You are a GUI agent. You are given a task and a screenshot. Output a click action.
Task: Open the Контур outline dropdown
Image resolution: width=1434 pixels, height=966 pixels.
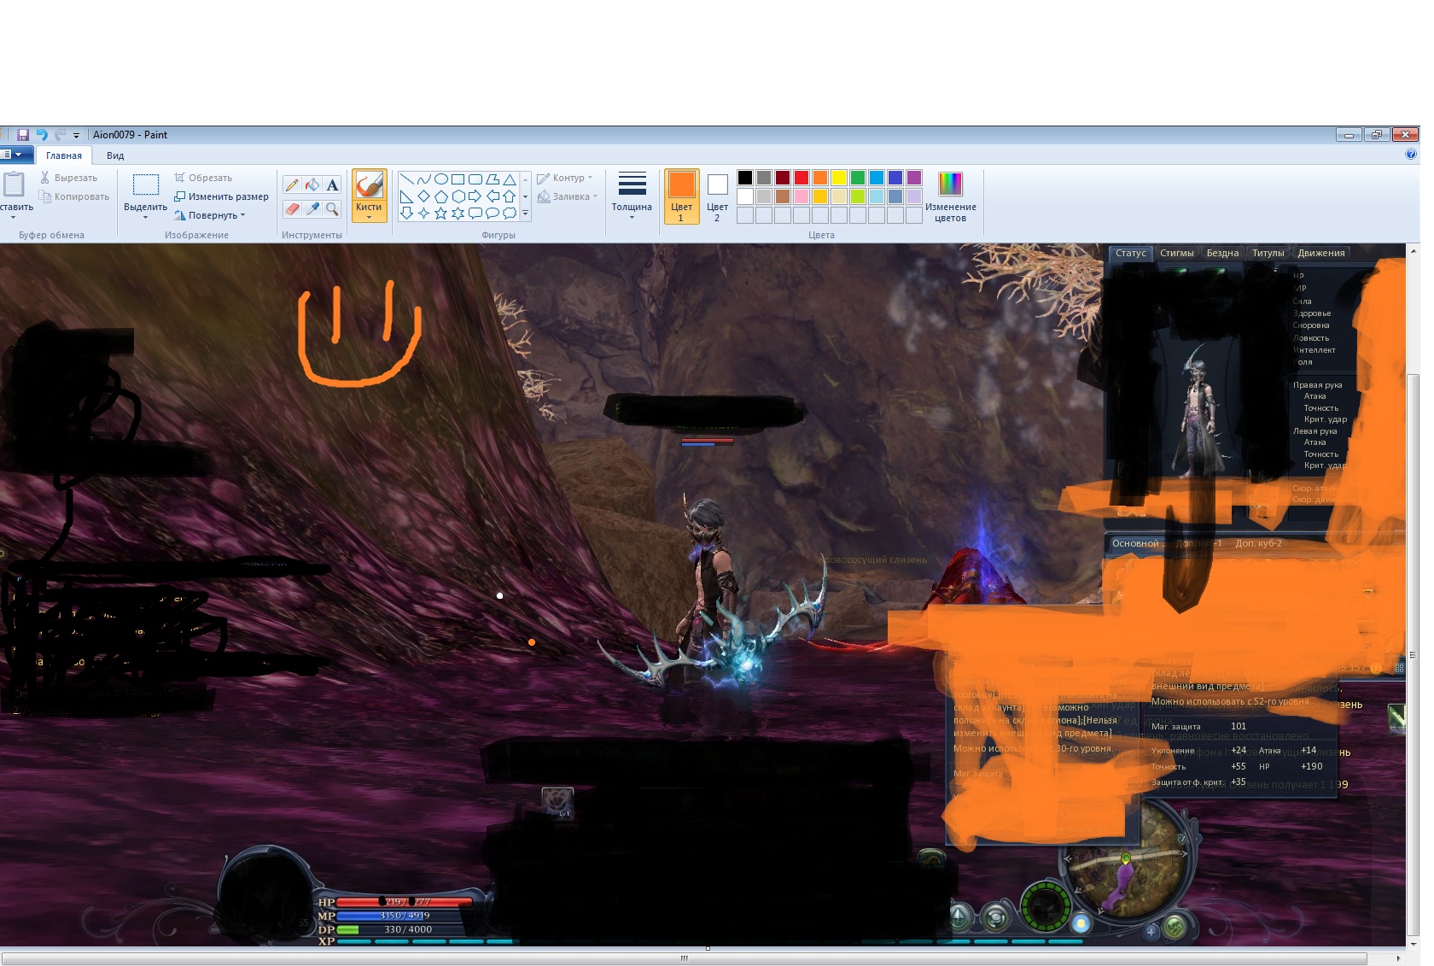tap(565, 178)
